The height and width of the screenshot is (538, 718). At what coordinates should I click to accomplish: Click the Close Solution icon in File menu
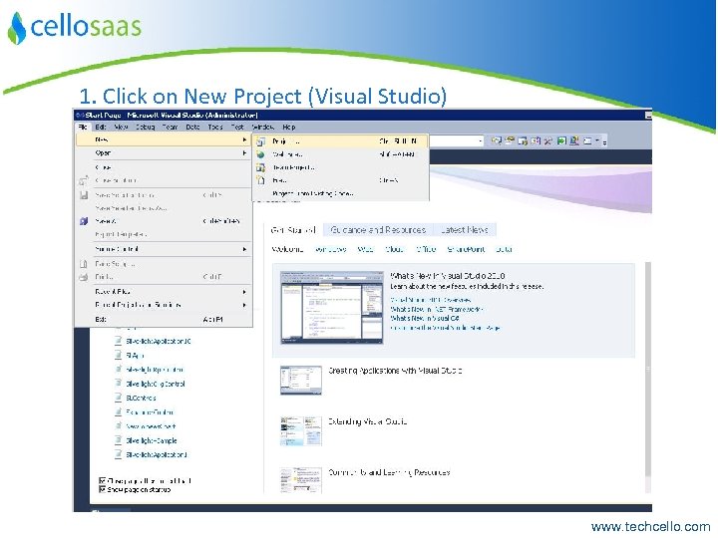pos(84,180)
